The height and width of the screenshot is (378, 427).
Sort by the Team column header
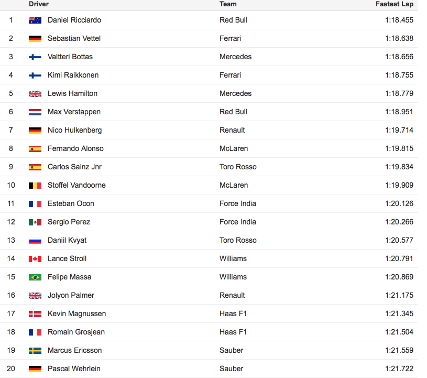[x=228, y=4]
